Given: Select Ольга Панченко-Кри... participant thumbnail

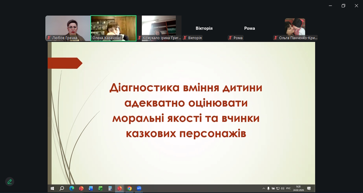Looking at the screenshot, I should pos(295,28).
